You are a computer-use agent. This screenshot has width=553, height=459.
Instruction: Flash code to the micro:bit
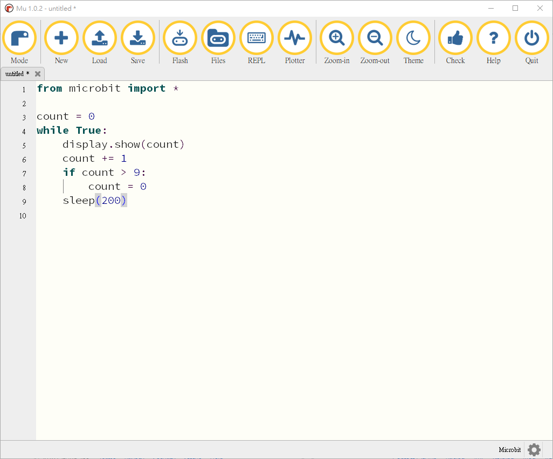click(x=180, y=38)
